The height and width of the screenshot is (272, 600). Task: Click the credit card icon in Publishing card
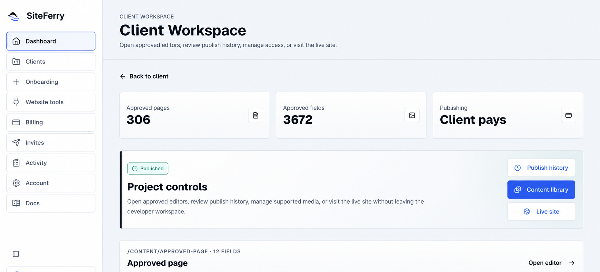point(568,115)
